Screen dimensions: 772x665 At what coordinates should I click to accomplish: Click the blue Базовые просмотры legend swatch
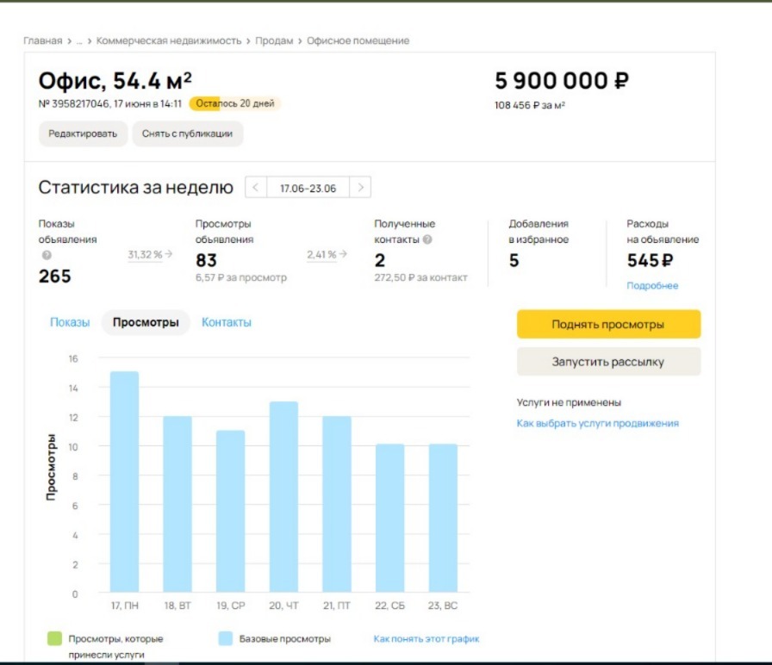pyautogui.click(x=225, y=639)
